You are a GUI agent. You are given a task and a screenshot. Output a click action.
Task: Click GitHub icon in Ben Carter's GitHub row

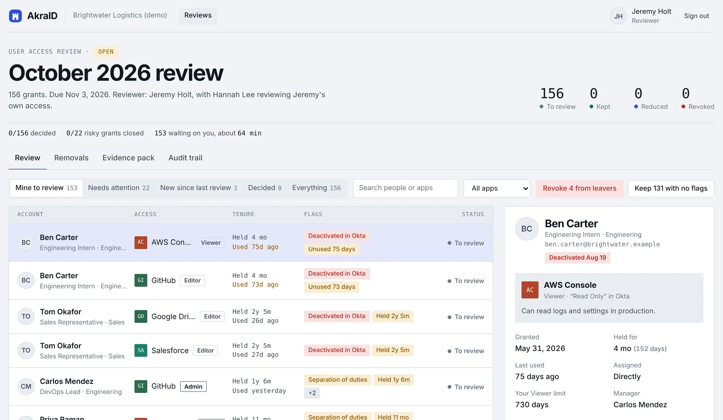pos(141,280)
